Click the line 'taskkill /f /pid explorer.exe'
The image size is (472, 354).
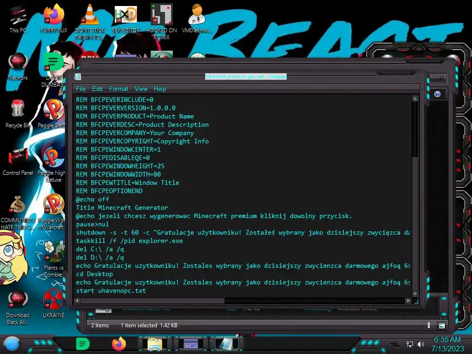point(130,241)
